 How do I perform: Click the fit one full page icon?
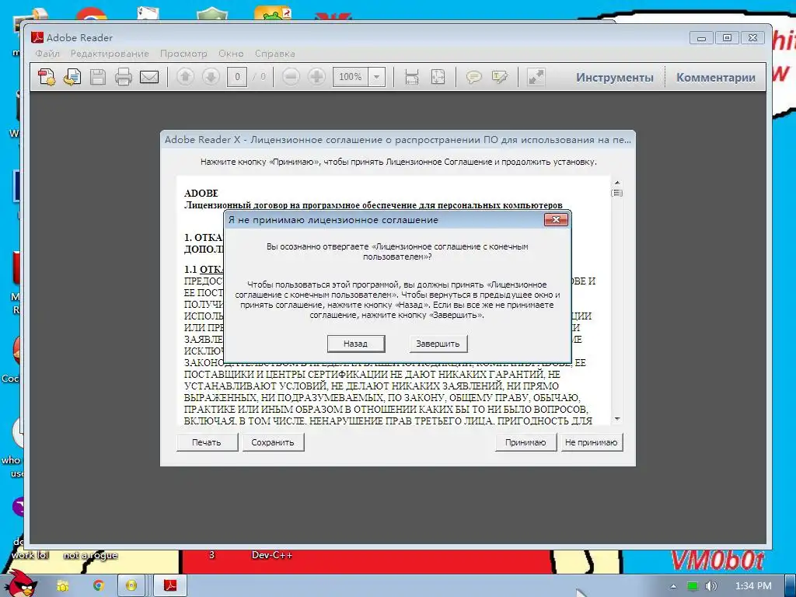pyautogui.click(x=438, y=77)
